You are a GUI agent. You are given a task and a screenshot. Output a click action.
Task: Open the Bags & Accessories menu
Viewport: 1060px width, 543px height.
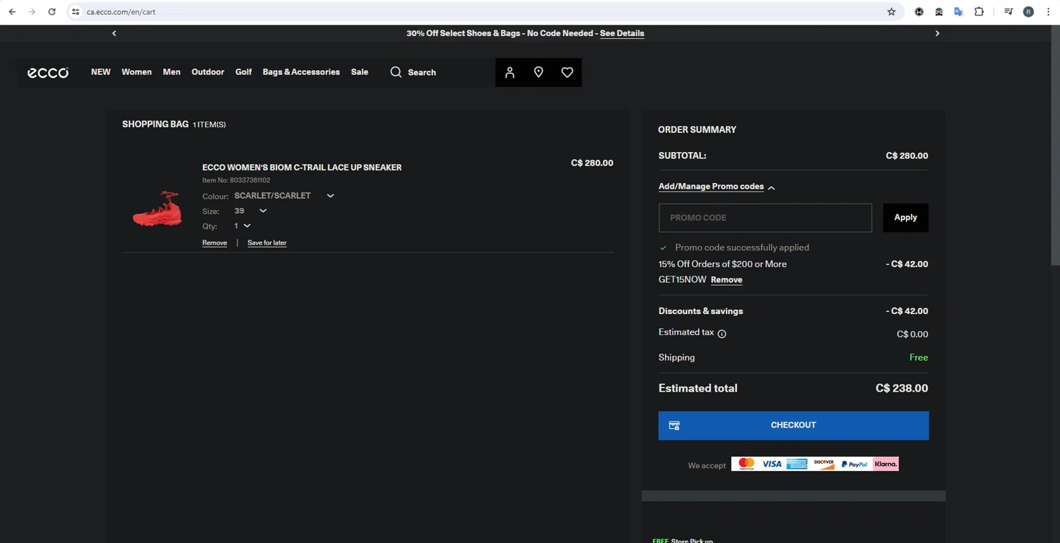pos(301,72)
